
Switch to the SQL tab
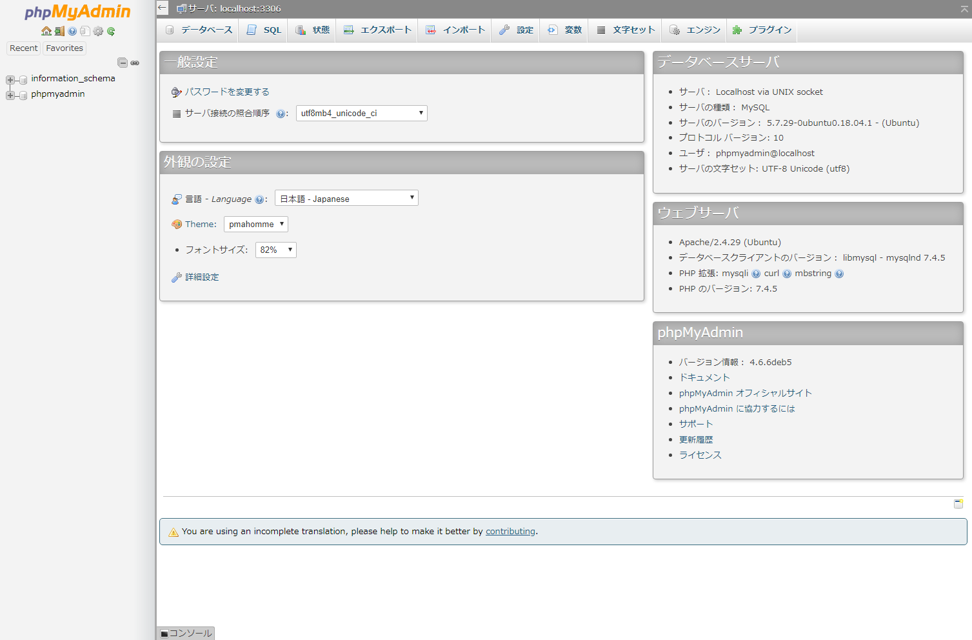tap(264, 30)
